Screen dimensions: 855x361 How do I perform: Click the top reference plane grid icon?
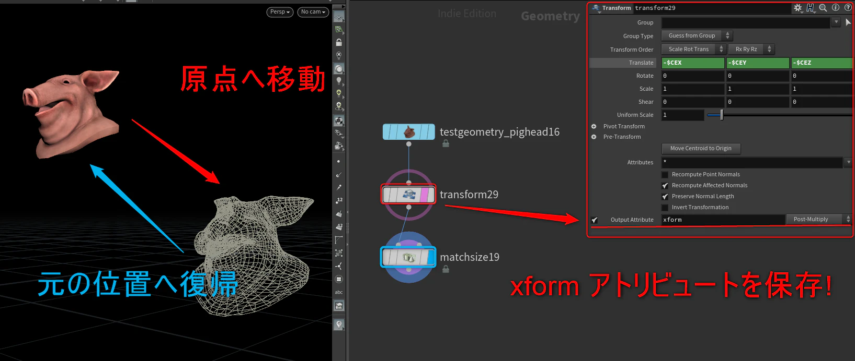tap(339, 17)
